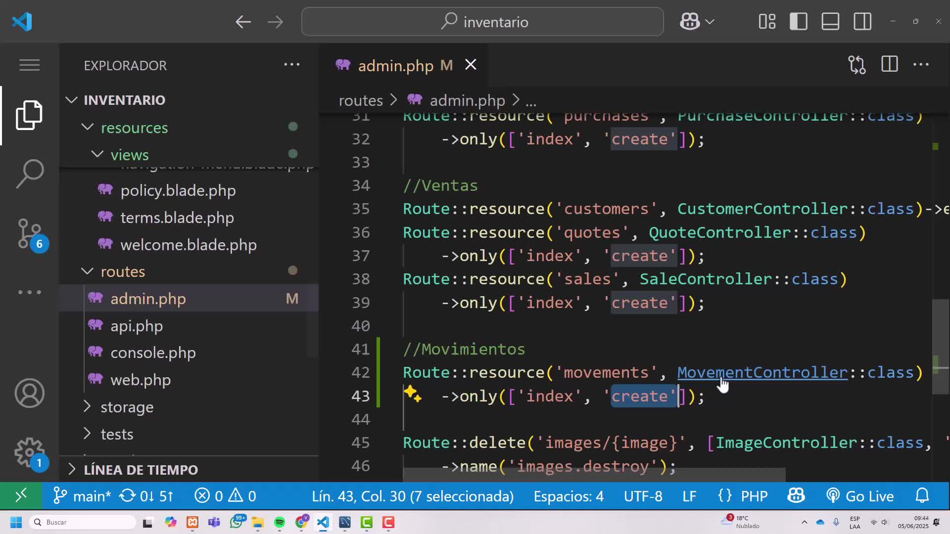Open remote window indicator in status bar

point(21,496)
